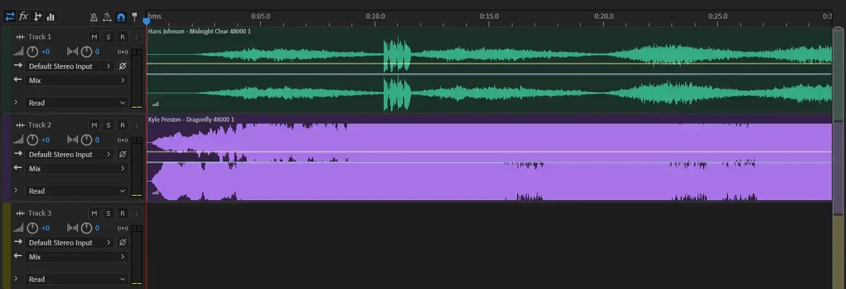Show the Sends view for tracks

point(37,16)
